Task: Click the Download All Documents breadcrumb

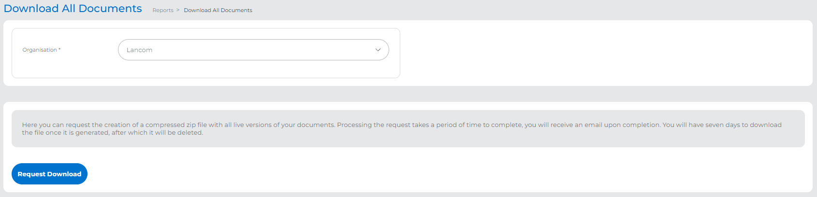Action: [x=218, y=10]
